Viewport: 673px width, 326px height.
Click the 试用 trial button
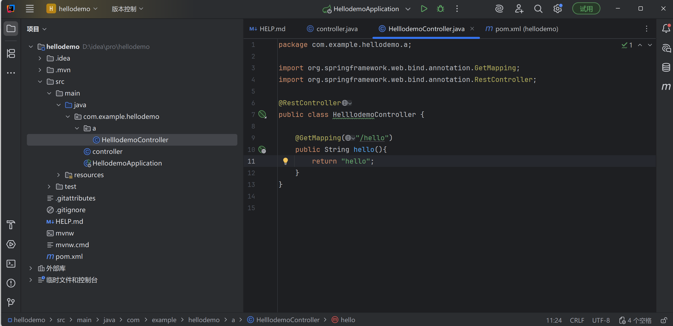586,9
